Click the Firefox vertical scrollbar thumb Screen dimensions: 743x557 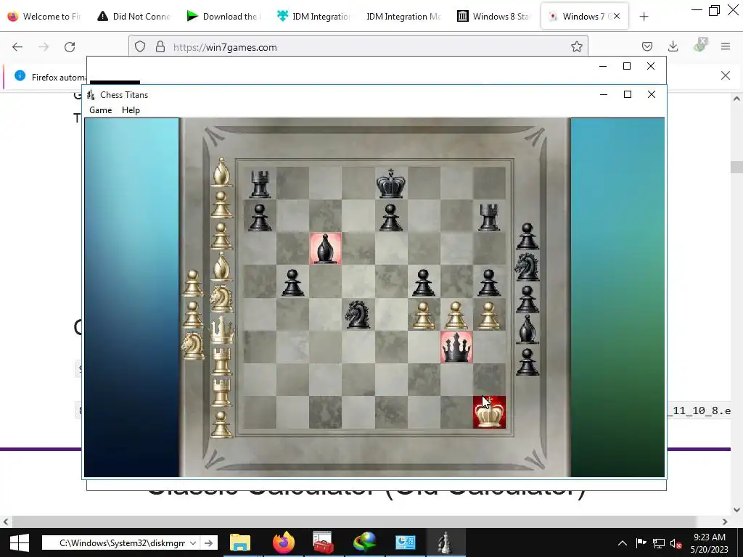(x=736, y=167)
